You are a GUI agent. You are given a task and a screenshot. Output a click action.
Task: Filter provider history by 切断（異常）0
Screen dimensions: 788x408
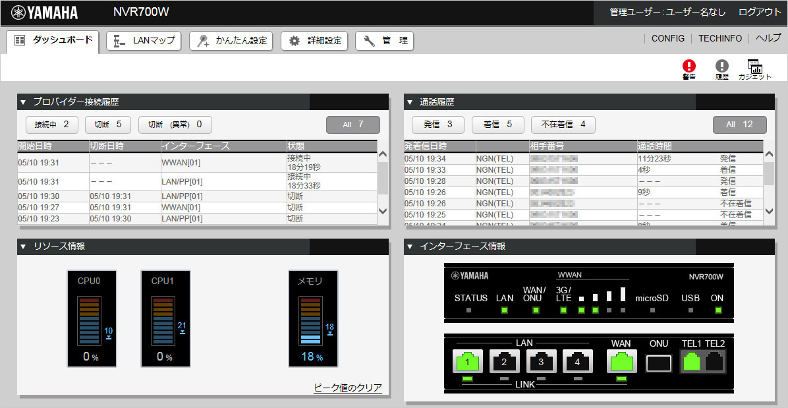pos(175,125)
